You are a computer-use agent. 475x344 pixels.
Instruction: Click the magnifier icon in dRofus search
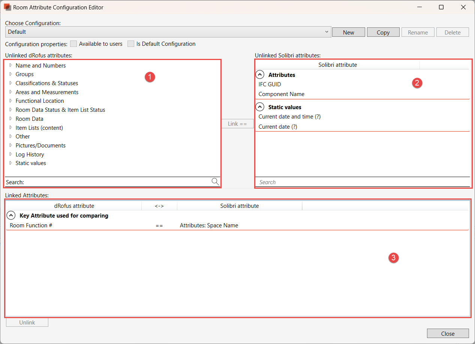click(x=215, y=182)
